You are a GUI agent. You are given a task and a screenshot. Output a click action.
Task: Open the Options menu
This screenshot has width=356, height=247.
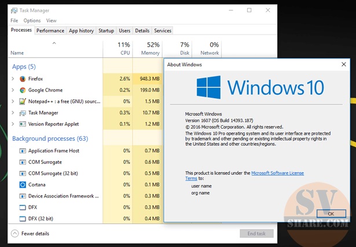coord(32,21)
